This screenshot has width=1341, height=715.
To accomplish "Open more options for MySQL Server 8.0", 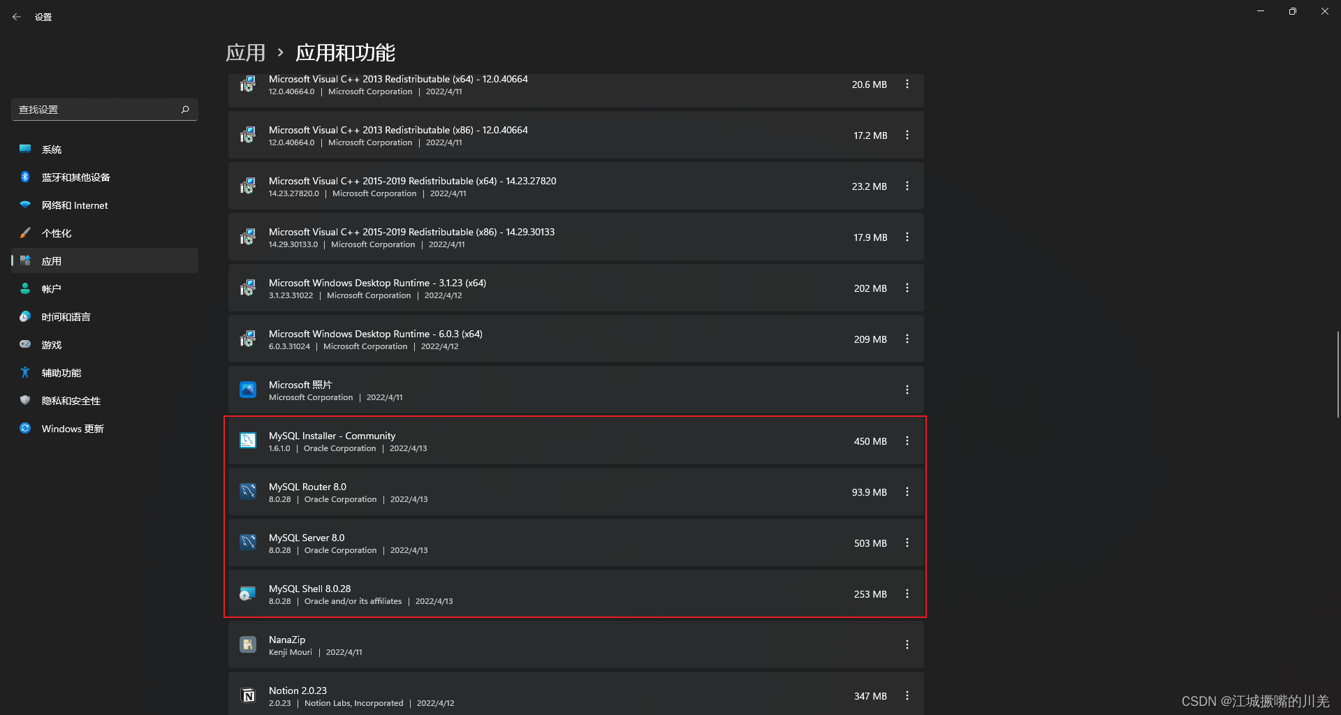I will [907, 543].
